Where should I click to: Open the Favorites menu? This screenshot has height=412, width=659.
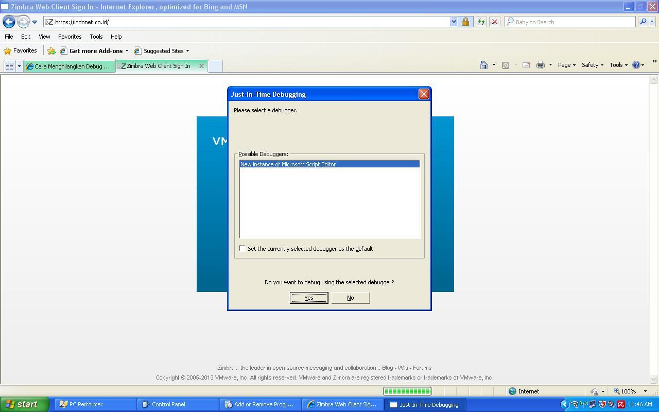pos(70,37)
